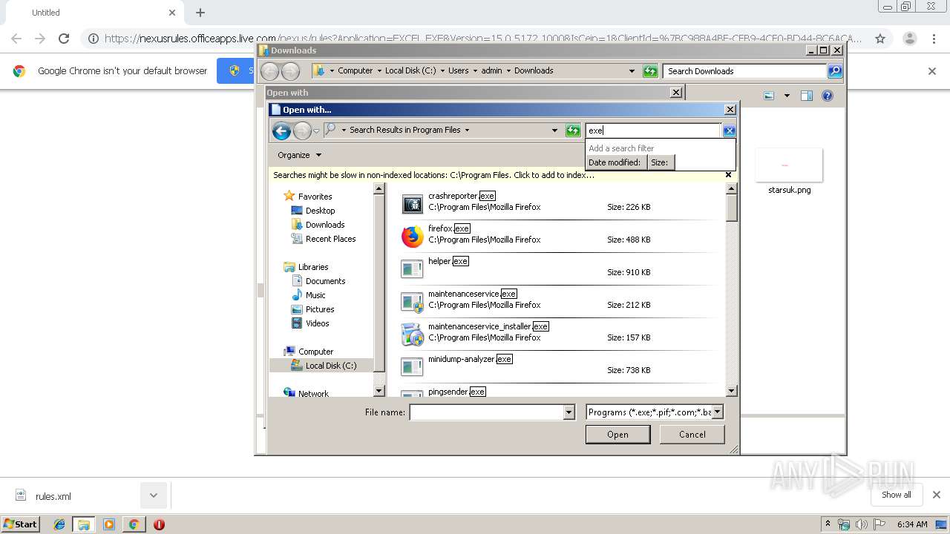Click refresh icon in Downloads window address bar
Image resolution: width=950 pixels, height=534 pixels.
650,71
